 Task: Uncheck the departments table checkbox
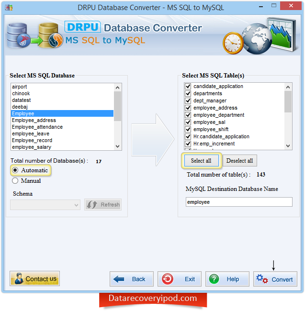(x=188, y=93)
